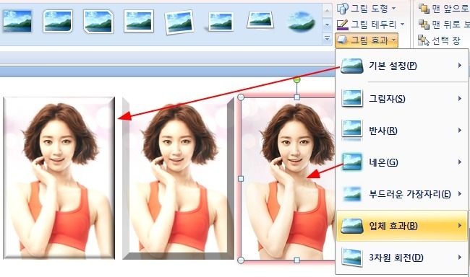This screenshot has height=277, width=470.
Task: Apply the rounded diagonal corner picture style
Action: (x=58, y=21)
